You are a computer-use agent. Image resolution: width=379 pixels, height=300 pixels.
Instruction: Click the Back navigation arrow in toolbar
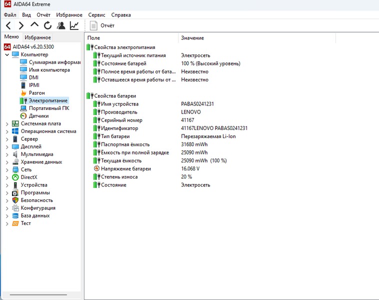pos(8,25)
